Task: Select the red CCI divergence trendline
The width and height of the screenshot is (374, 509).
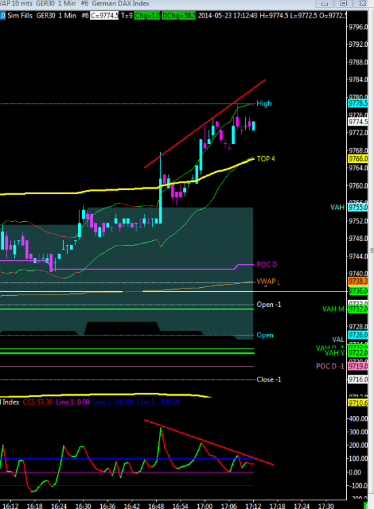Action: tap(209, 442)
